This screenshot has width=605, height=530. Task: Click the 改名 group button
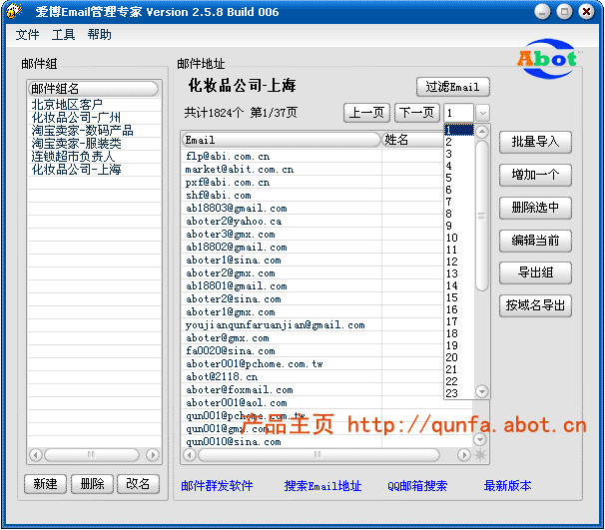pyautogui.click(x=138, y=484)
